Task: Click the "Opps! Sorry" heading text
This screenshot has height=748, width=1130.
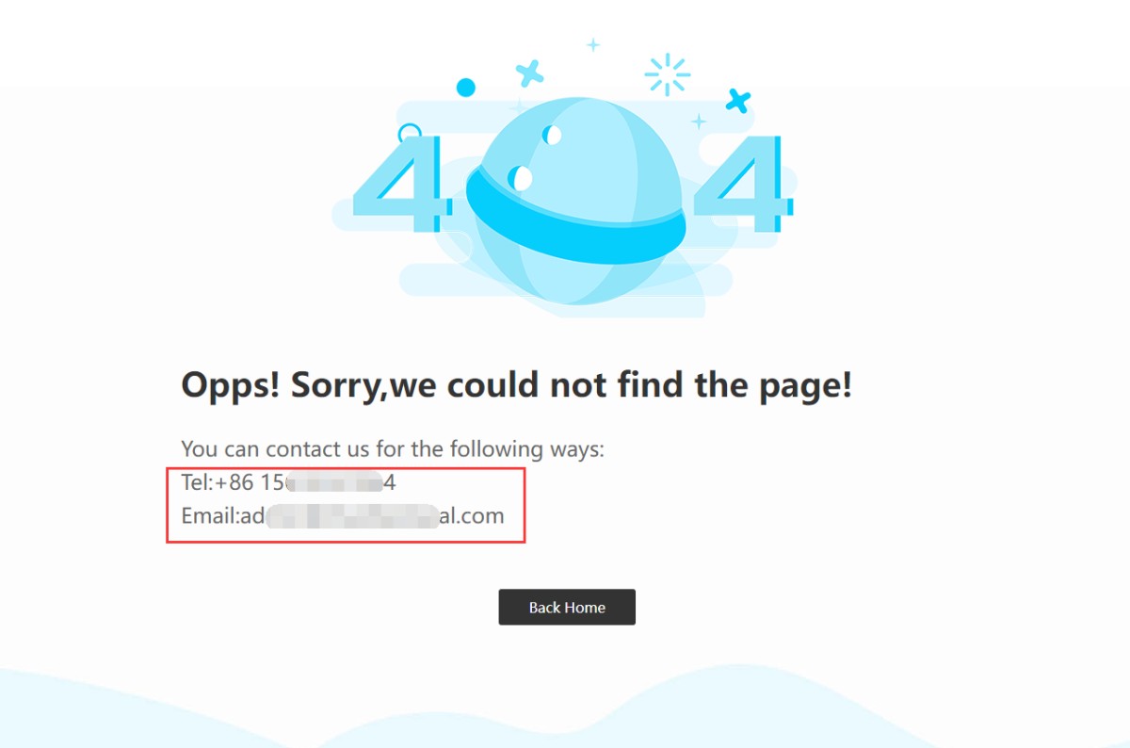Action: coord(516,385)
